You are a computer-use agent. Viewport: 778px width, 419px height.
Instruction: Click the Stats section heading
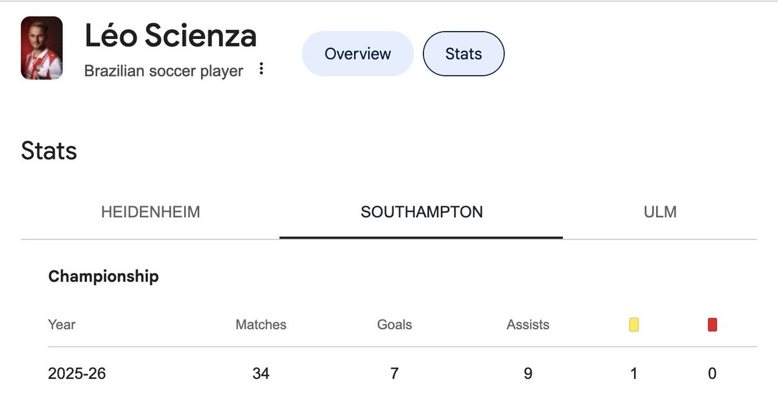pyautogui.click(x=49, y=151)
